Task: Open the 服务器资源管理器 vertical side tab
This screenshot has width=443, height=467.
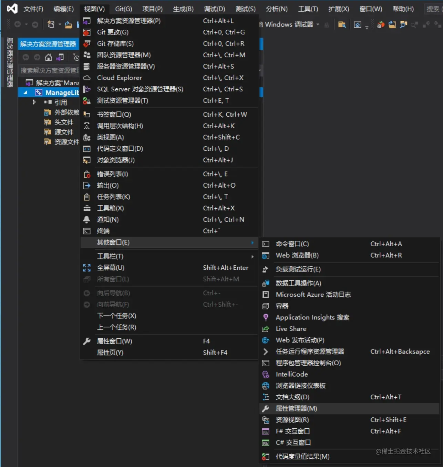Action: (x=10, y=62)
